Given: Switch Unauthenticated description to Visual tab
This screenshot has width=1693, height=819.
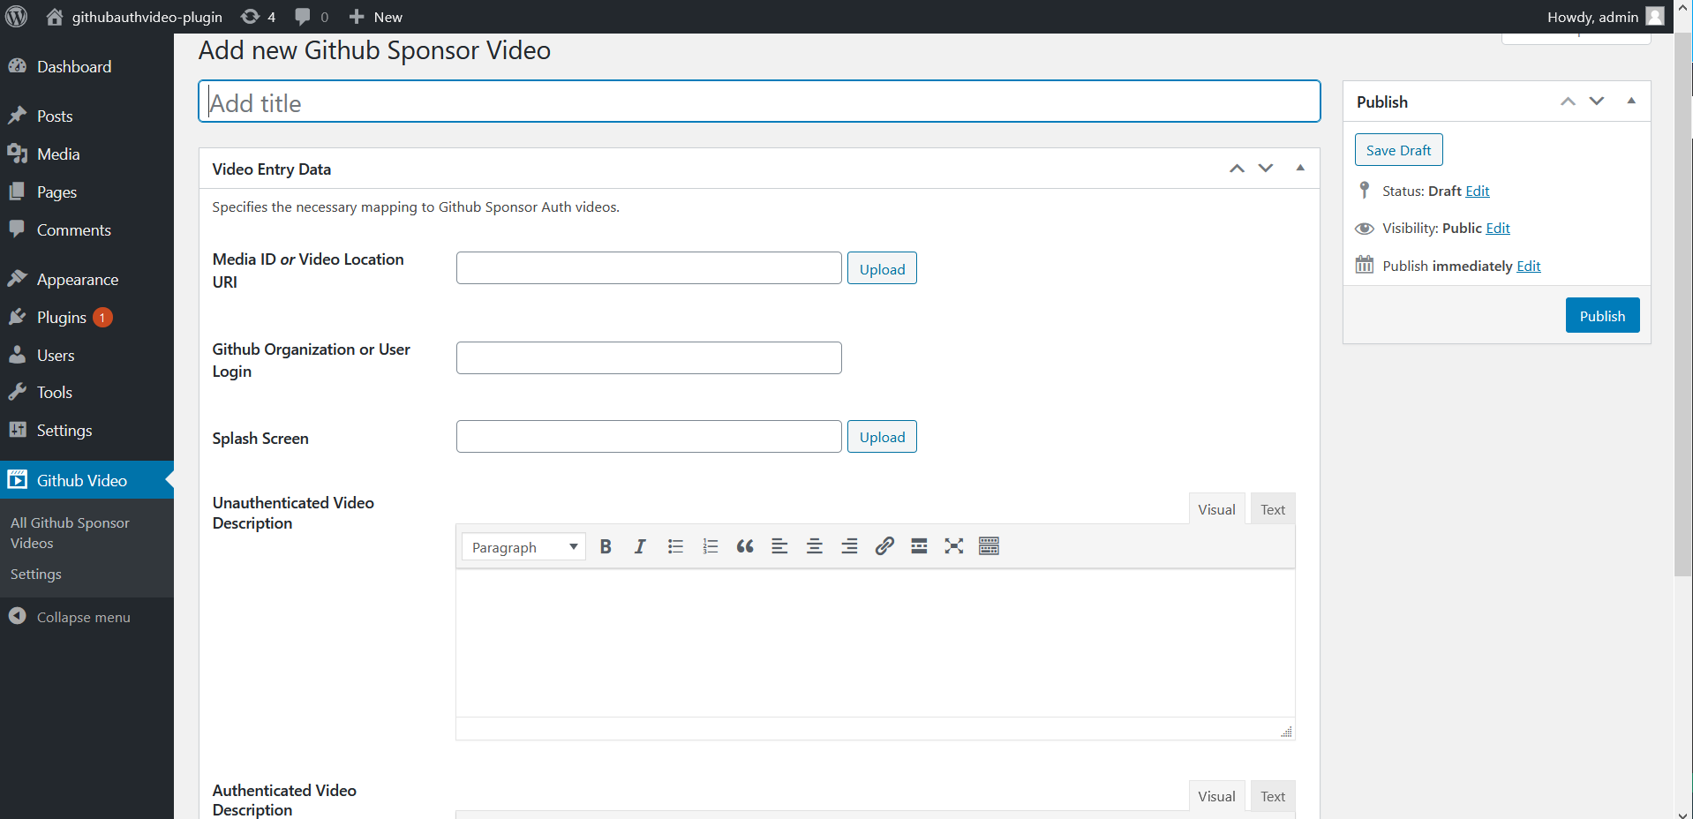Looking at the screenshot, I should (x=1216, y=509).
